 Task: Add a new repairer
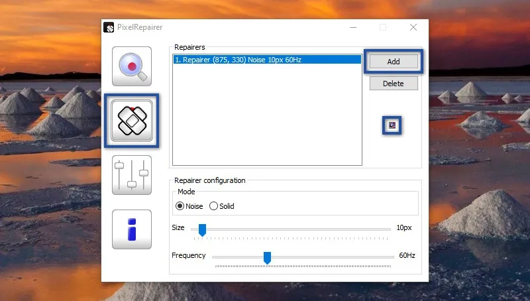[x=394, y=62]
